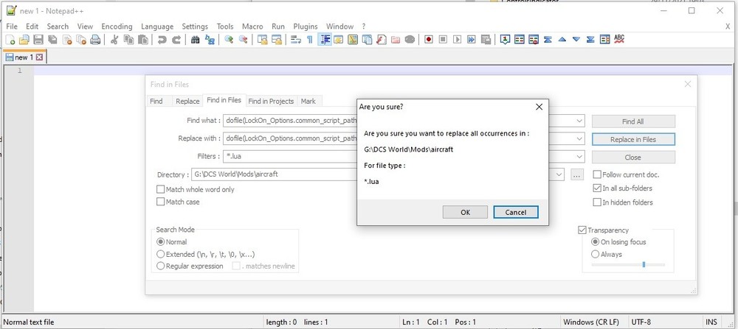Click the Replace in Files button

tap(633, 139)
